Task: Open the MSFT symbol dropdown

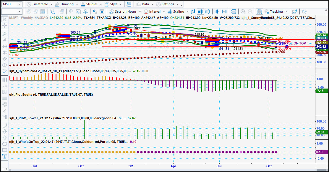Action: coord(19,4)
